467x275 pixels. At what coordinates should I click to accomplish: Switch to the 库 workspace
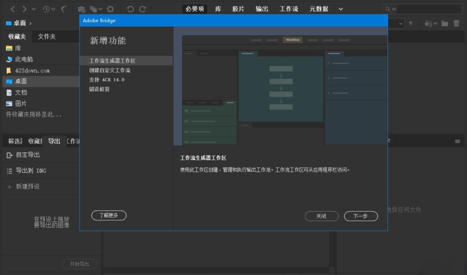coord(219,9)
